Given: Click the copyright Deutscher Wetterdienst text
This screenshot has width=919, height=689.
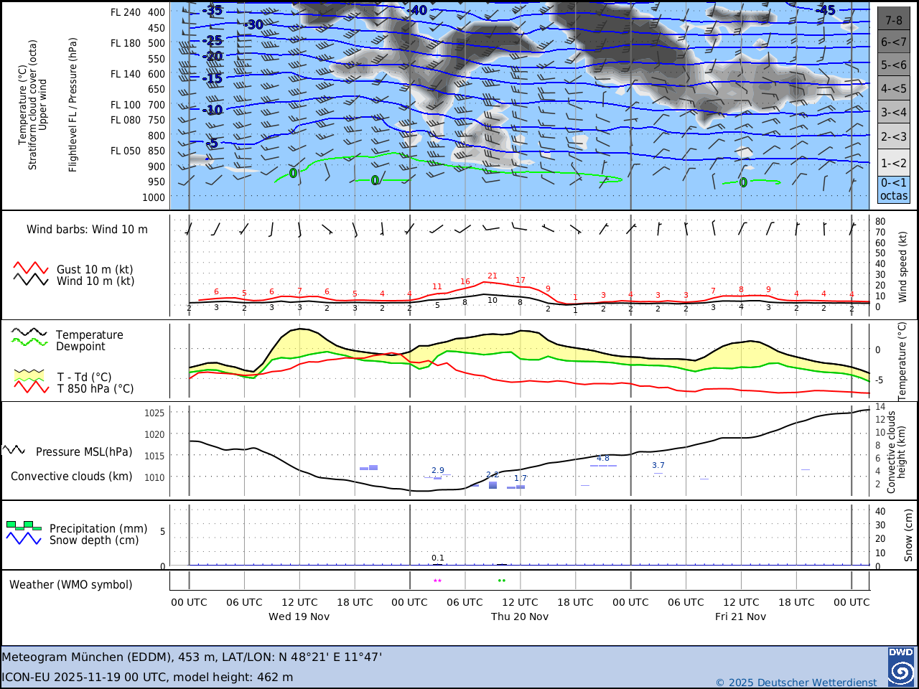Looking at the screenshot, I should [x=796, y=683].
